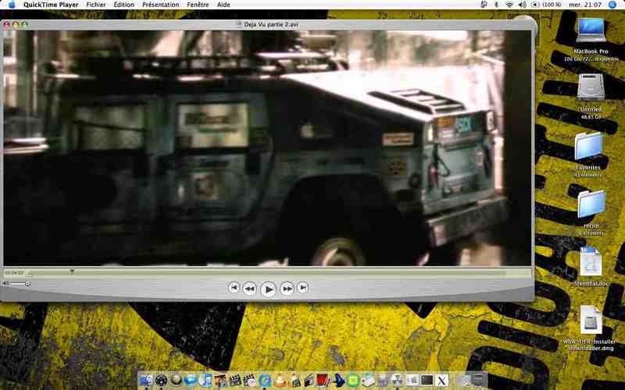Open the Aide menu
The height and width of the screenshot is (390, 625).
tap(223, 5)
